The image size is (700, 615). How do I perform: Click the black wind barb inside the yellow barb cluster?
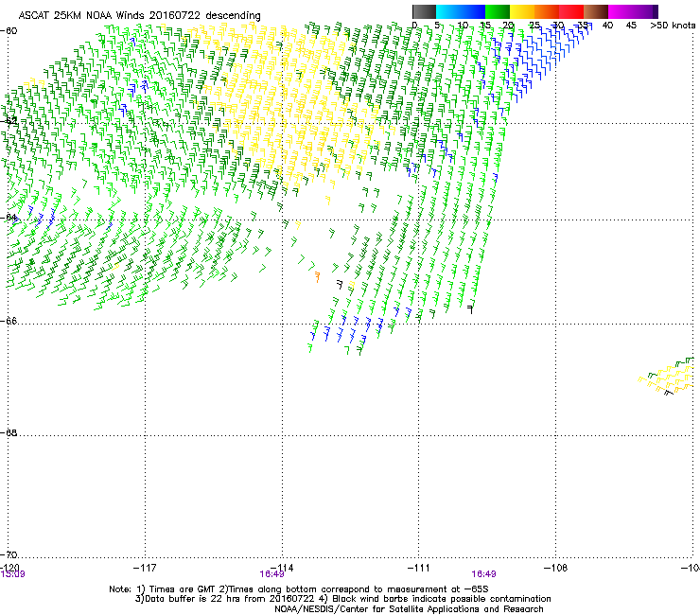pyautogui.click(x=668, y=393)
